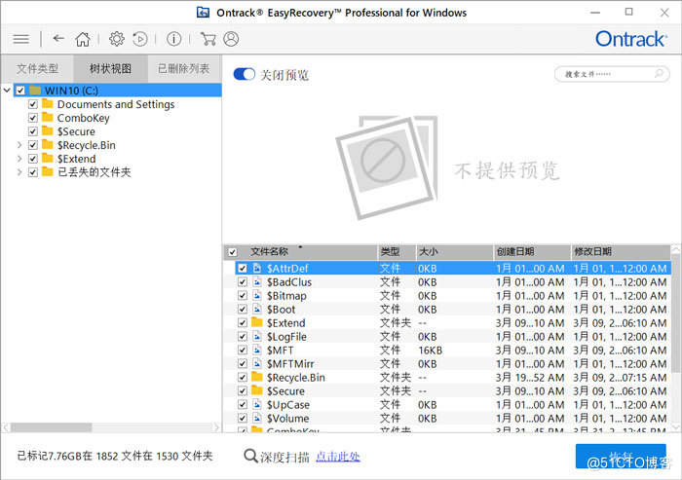Viewport: 682px width, 480px height.
Task: Click the blue 恢复 recover button
Action: [621, 457]
